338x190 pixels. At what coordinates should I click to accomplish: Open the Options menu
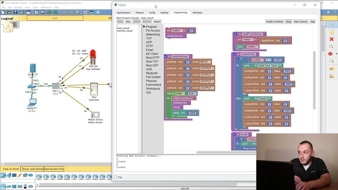tap(18, 7)
